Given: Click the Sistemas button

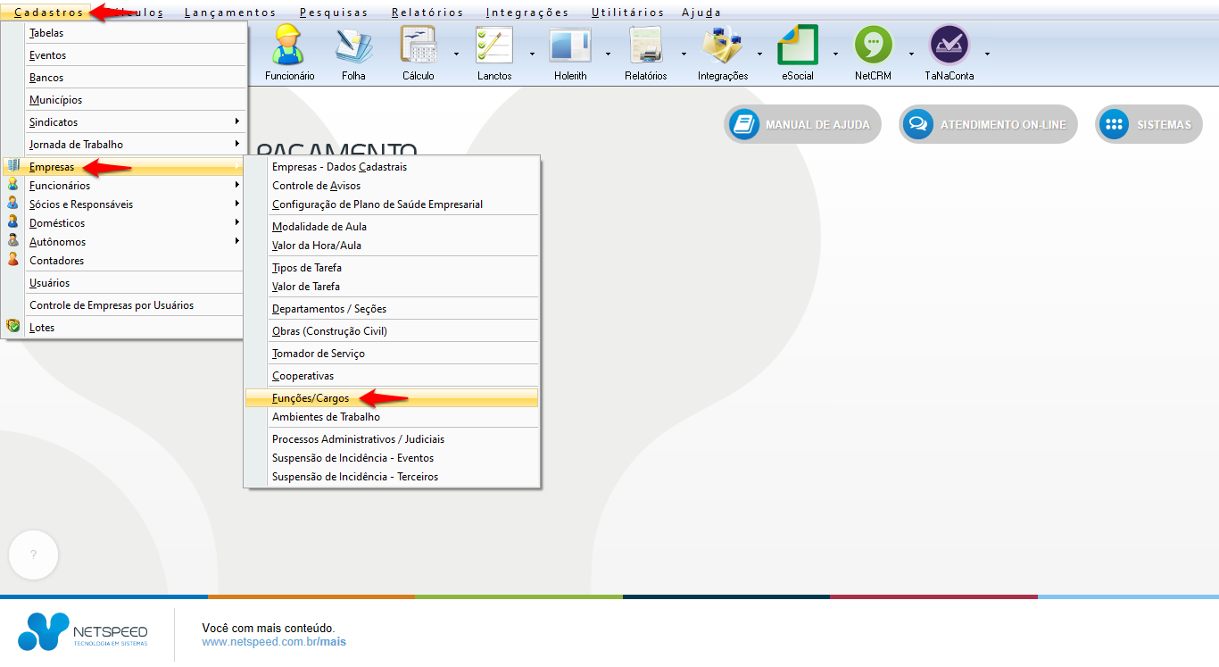Looking at the screenshot, I should (x=1149, y=125).
